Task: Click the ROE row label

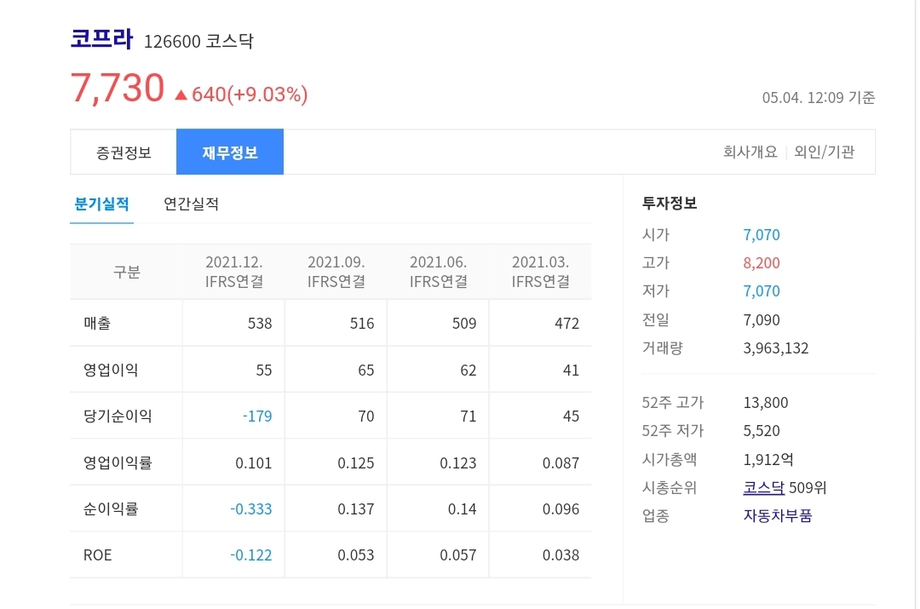Action: (x=97, y=554)
